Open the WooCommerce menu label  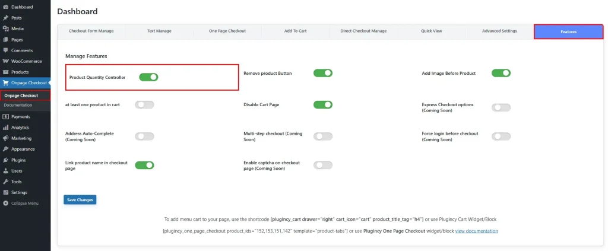[x=26, y=61]
